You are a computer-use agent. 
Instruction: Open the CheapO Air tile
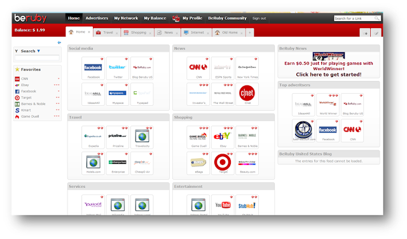coord(142,163)
